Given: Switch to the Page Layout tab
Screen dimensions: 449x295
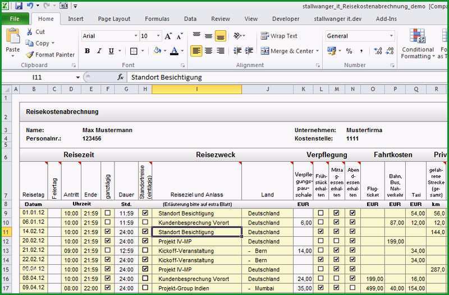Looking at the screenshot, I should [x=114, y=19].
